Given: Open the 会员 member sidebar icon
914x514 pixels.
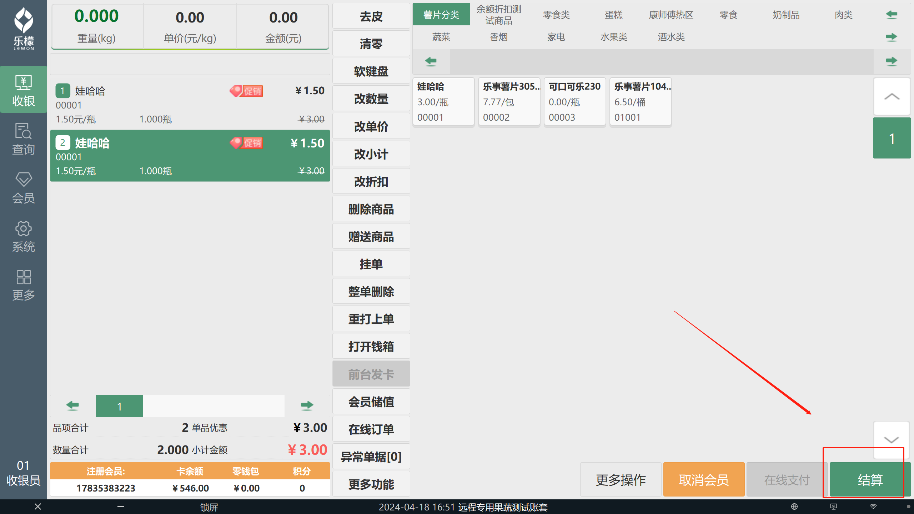Looking at the screenshot, I should click(x=24, y=188).
